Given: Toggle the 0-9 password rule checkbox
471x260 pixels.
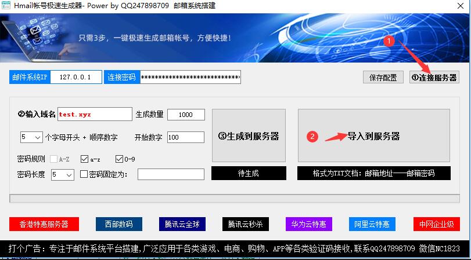Looking at the screenshot, I should pos(120,159).
